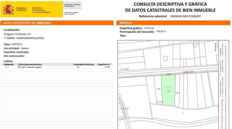Click the 'Localización:' label
Screen dimensions: 232x129
[x=12, y=30]
